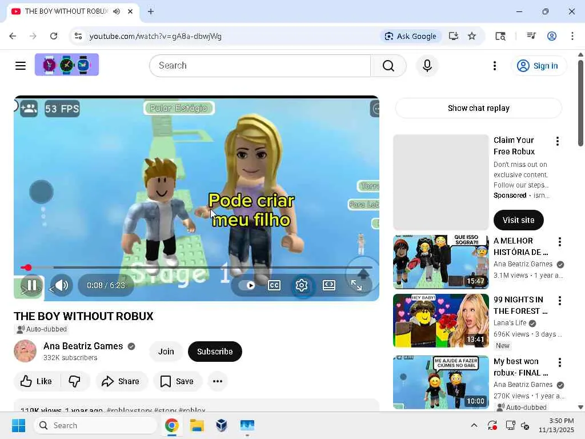The image size is (585, 439).
Task: Toggle the autoplay switch in player
Action: click(247, 286)
